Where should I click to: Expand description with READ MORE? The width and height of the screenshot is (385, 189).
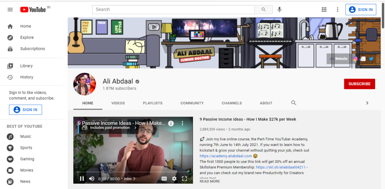pos(210,181)
